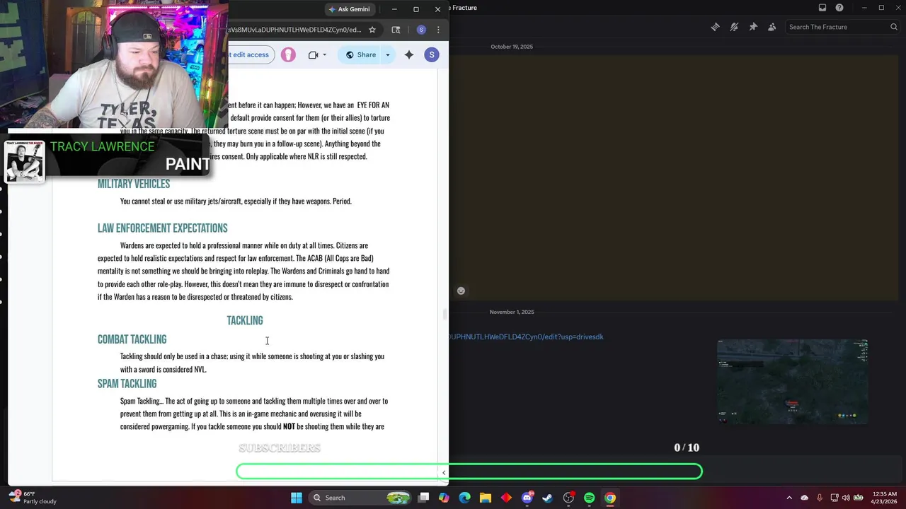Click the Google Docs document URL in address bar
This screenshot has width=906, height=509.
(294, 30)
